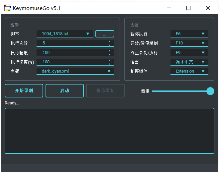The height and width of the screenshot is (173, 222).
Task: Open the script dropdown showing 1004_1818.txt
Action: pyautogui.click(x=65, y=34)
